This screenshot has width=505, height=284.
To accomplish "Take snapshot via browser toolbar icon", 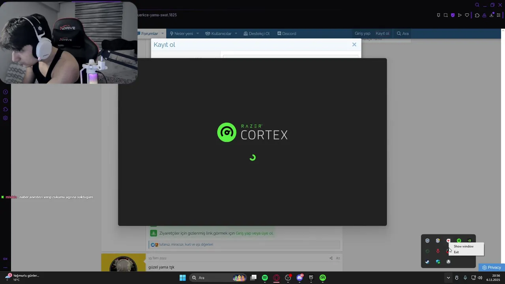I will (445, 15).
